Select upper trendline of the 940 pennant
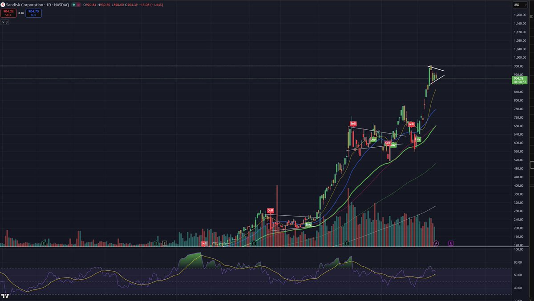This screenshot has width=534, height=301. pyautogui.click(x=437, y=68)
